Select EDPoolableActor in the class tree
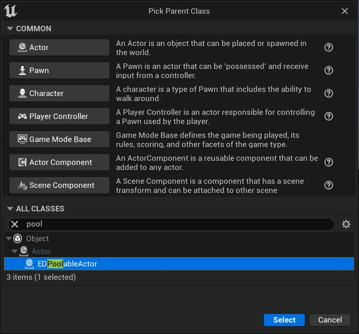 (x=67, y=264)
